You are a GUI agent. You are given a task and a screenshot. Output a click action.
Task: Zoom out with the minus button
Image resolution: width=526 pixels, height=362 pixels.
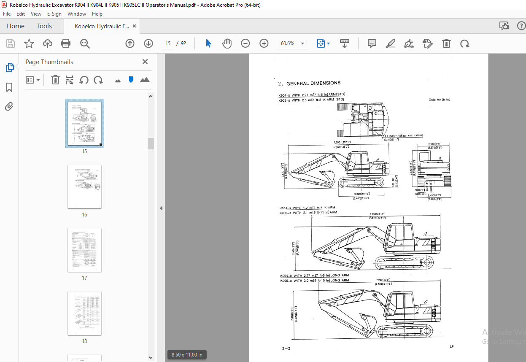point(245,43)
